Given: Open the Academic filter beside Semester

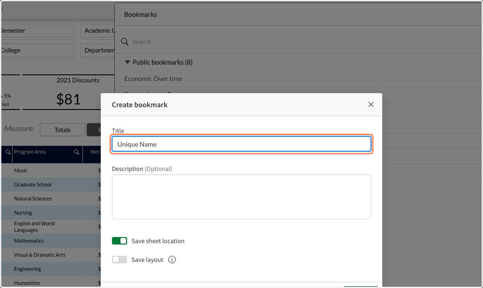Looking at the screenshot, I should tap(98, 31).
